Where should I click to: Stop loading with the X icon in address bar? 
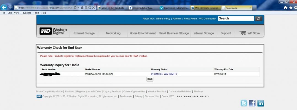click(93, 8)
